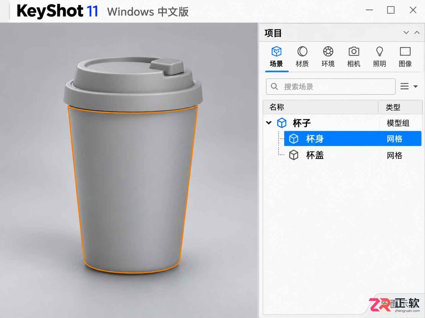This screenshot has height=318, width=425.
Task: Switch to the 材质 tab
Action: (302, 57)
